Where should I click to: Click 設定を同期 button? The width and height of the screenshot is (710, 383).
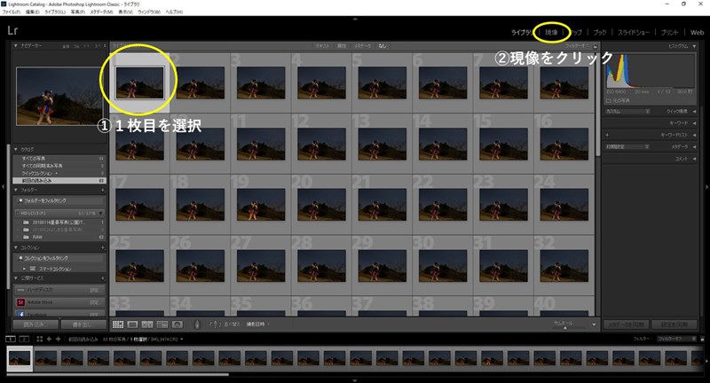(674, 324)
